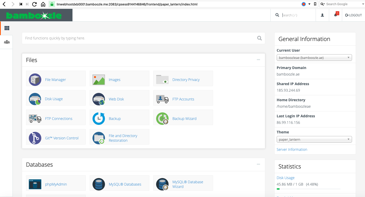The image size is (365, 197).
Task: Click the header Search ( / ) field
Action: (297, 15)
